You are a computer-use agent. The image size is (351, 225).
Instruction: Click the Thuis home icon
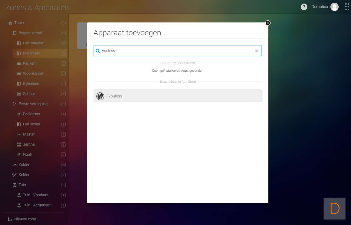[x=10, y=23]
